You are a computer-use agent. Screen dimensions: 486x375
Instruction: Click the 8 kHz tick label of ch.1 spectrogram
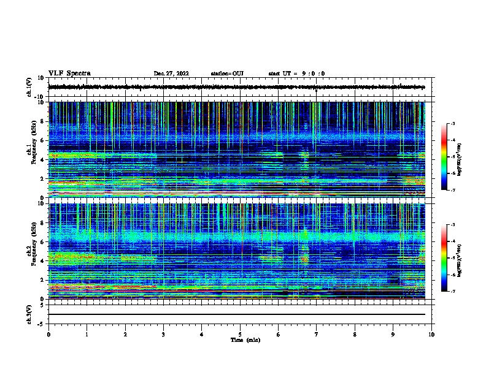tap(42, 121)
